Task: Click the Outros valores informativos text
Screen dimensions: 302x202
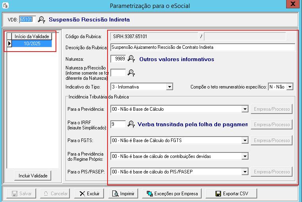Action: click(177, 59)
